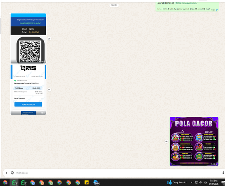Show hidden system tray icons
This screenshot has height=186, width=225.
tap(192, 182)
